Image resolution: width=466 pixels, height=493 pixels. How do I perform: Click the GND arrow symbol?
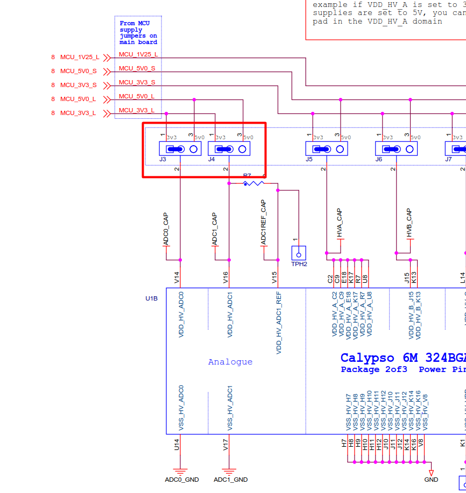pos(432,473)
